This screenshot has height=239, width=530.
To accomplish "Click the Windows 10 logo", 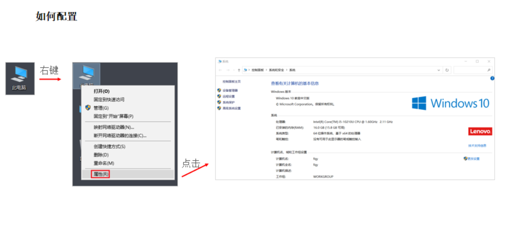I will (x=450, y=103).
